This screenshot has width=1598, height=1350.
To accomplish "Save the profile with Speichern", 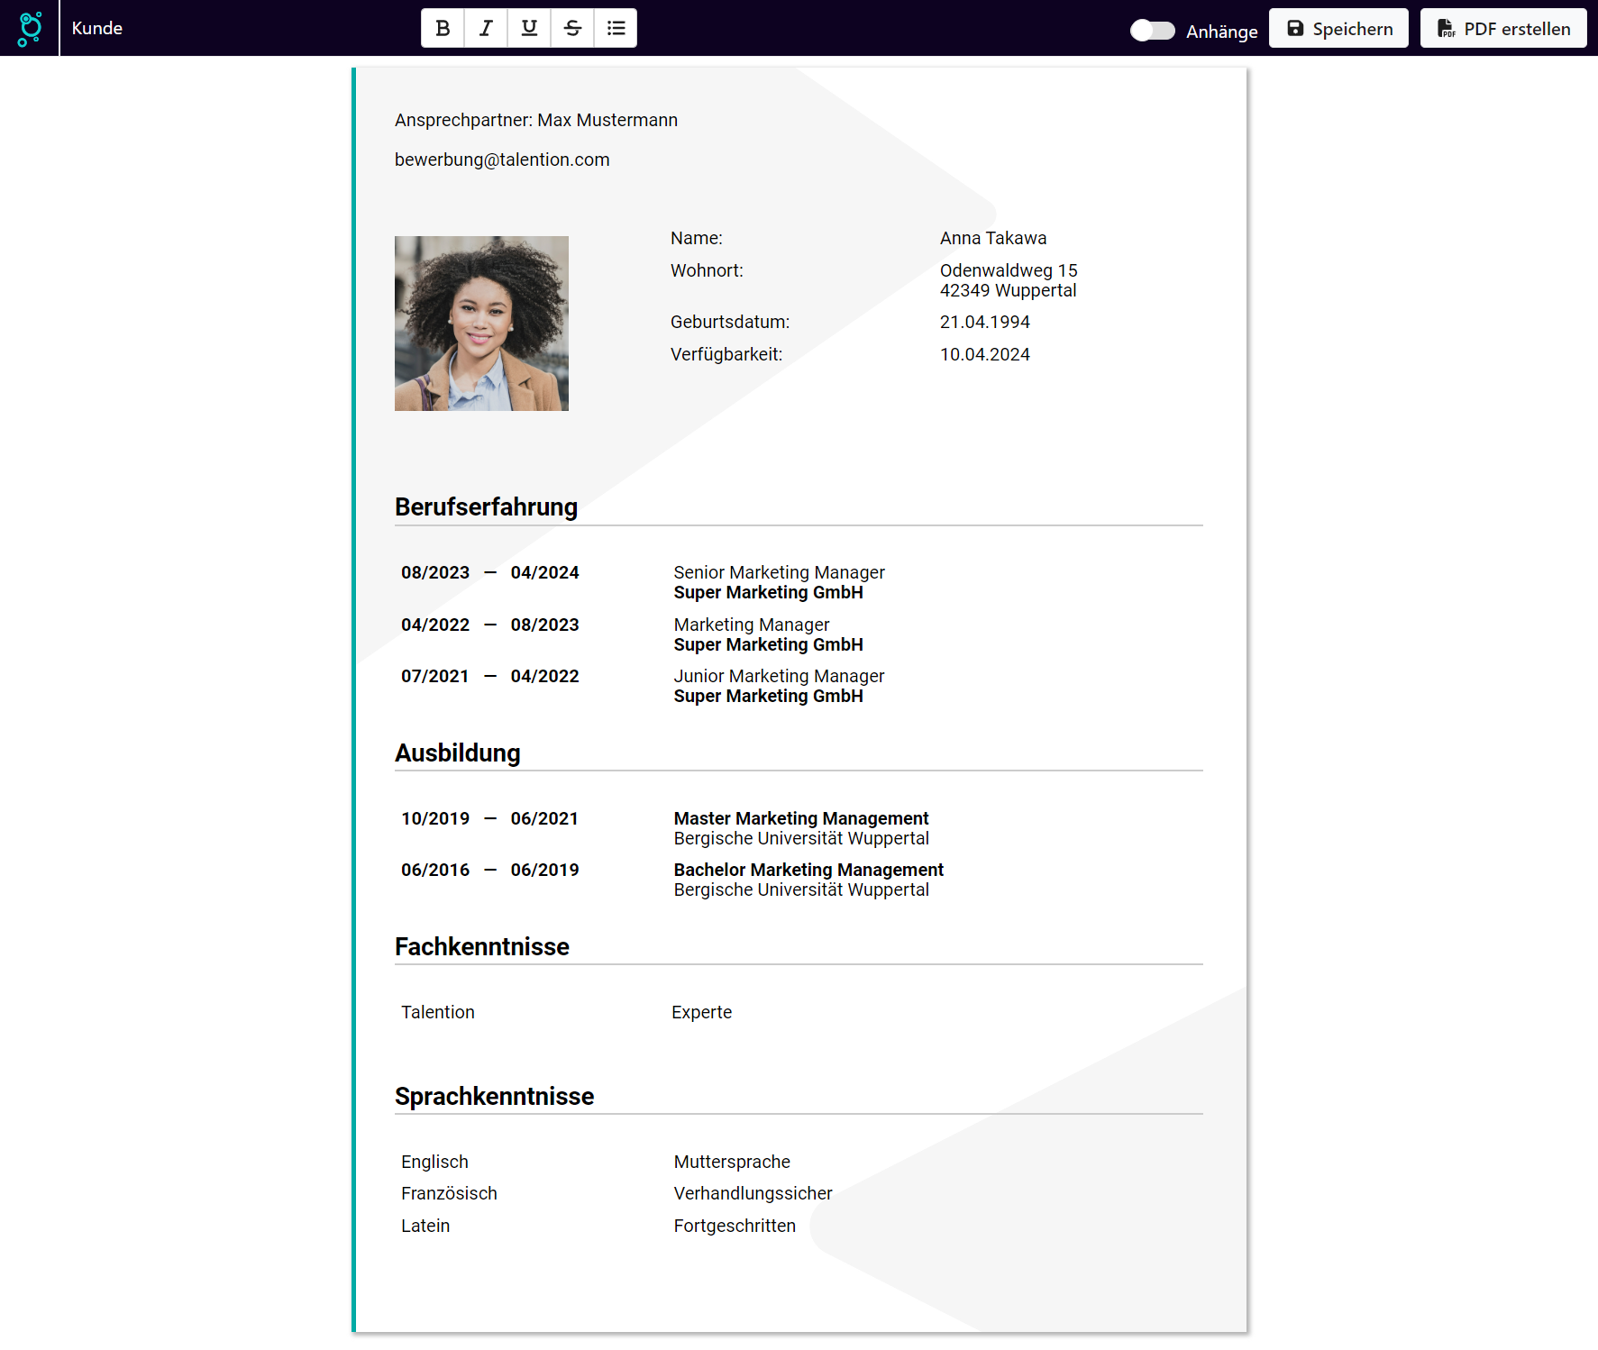I will [1338, 29].
